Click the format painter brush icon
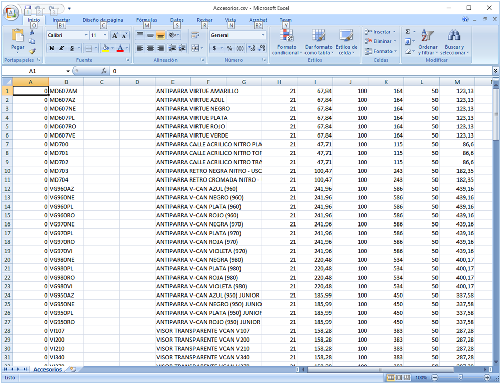Screen dimensions: 501x384 pyautogui.click(x=32, y=51)
